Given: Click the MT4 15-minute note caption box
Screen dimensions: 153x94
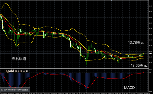Looking at the screenshot, I should pos(15,90).
